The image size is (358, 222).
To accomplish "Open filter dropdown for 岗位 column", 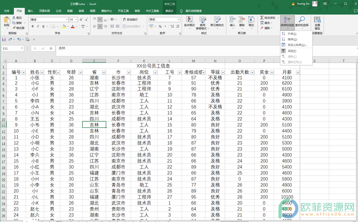I will pos(155,72).
